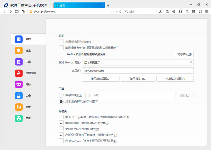The height and width of the screenshot is (150, 211).
Task: Click 使用当前页面 button
Action: pos(101,79)
